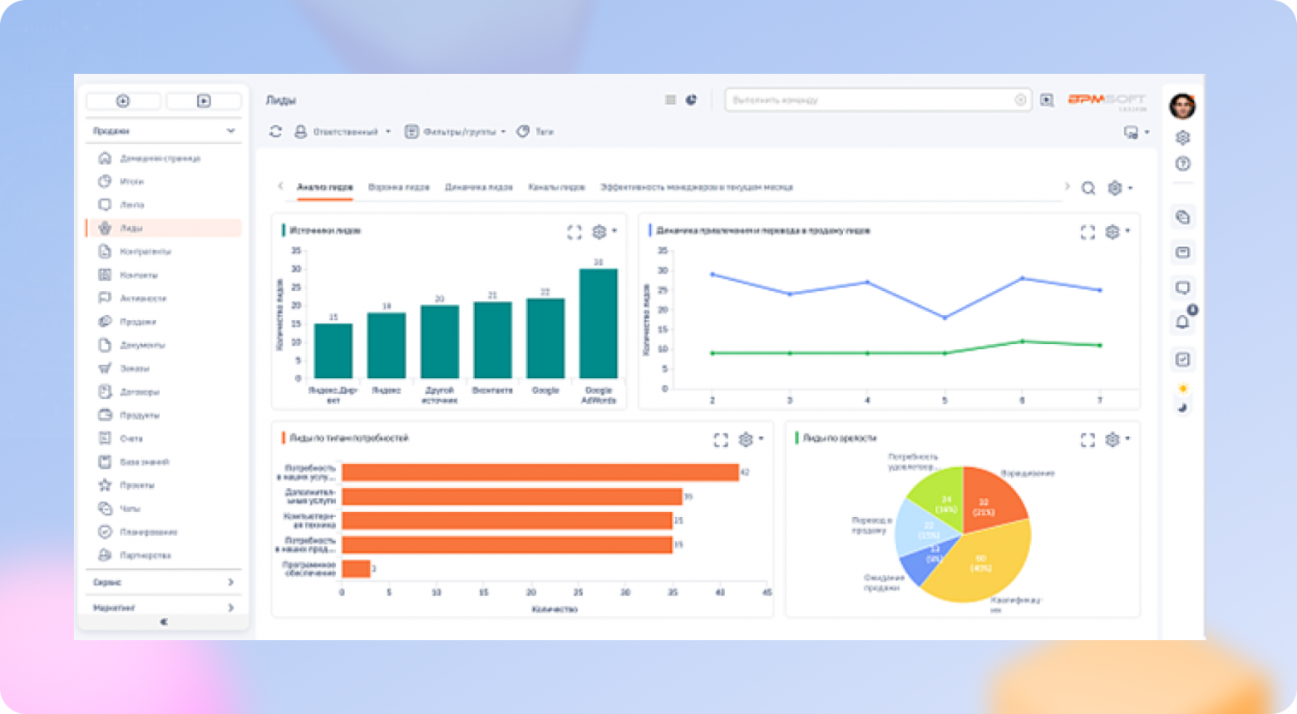
Task: Enable dark theme moon icon
Action: pos(1182,406)
